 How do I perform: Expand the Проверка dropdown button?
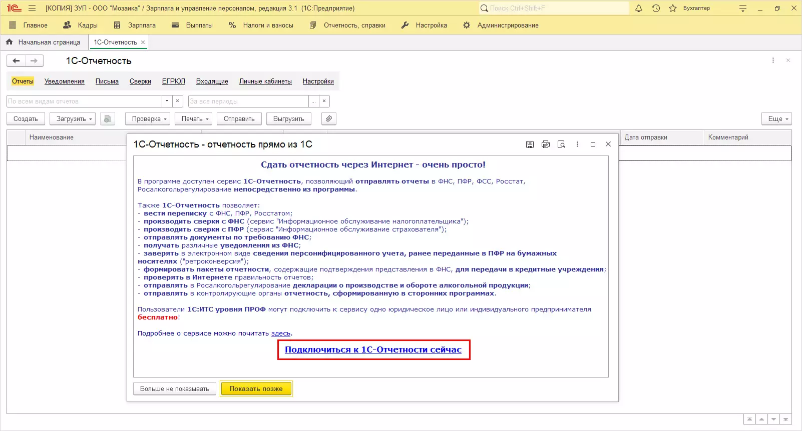(148, 118)
